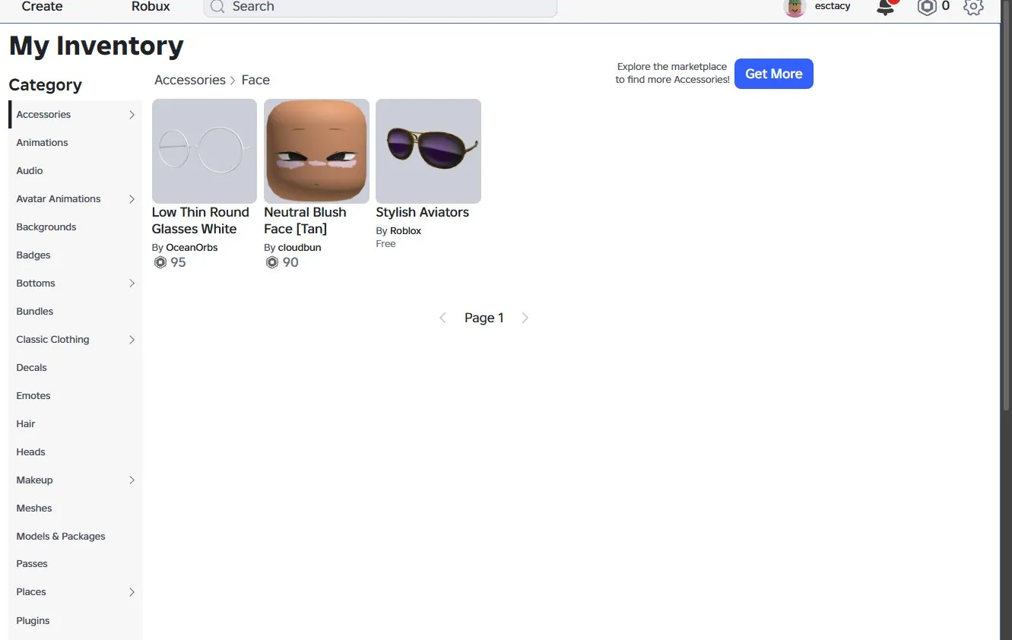The width and height of the screenshot is (1012, 640).
Task: Open Neutral Blush Face [Tan] title
Action: [x=305, y=220]
